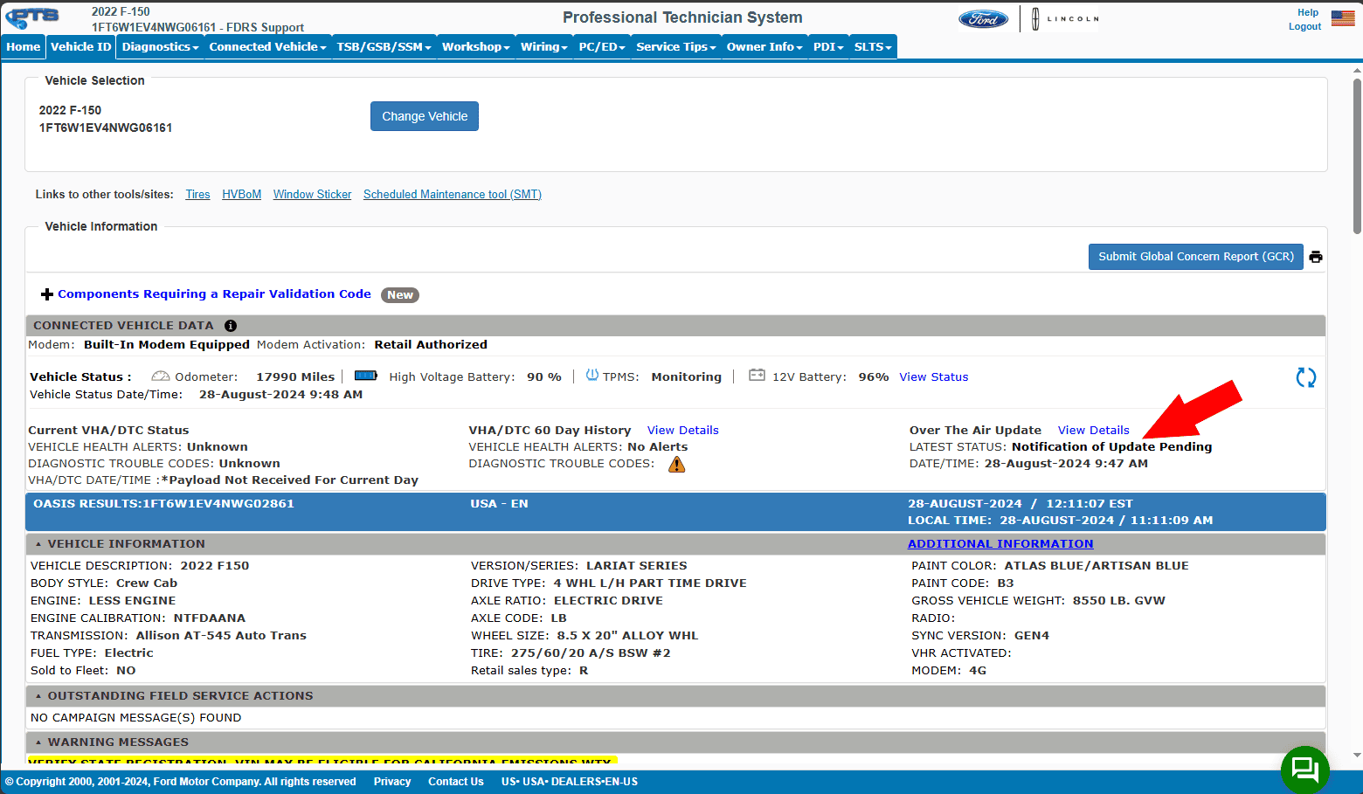
Task: Select the Vehicle ID tab
Action: click(81, 47)
